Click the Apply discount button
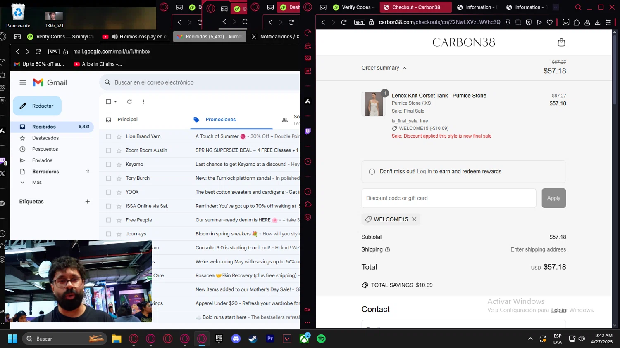Screen dimensions: 620x348 click(x=553, y=198)
